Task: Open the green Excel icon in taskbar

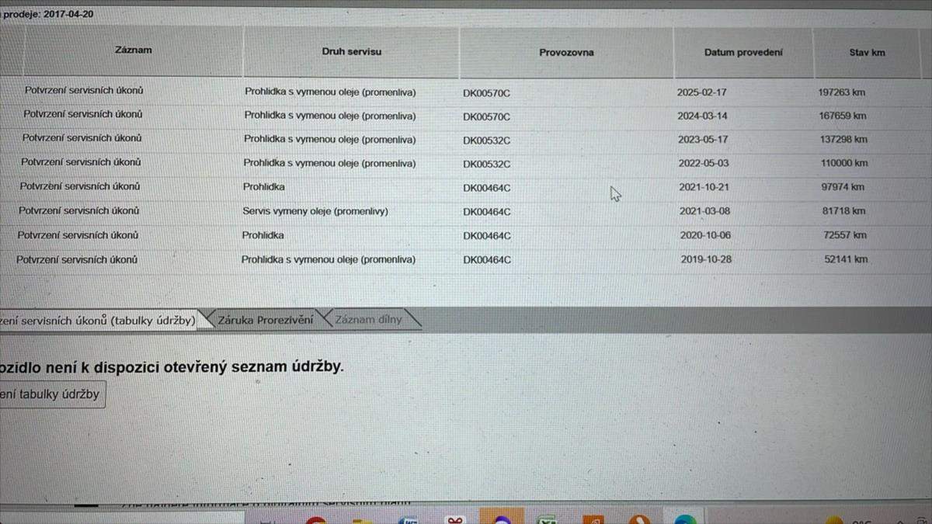Action: coord(549,519)
